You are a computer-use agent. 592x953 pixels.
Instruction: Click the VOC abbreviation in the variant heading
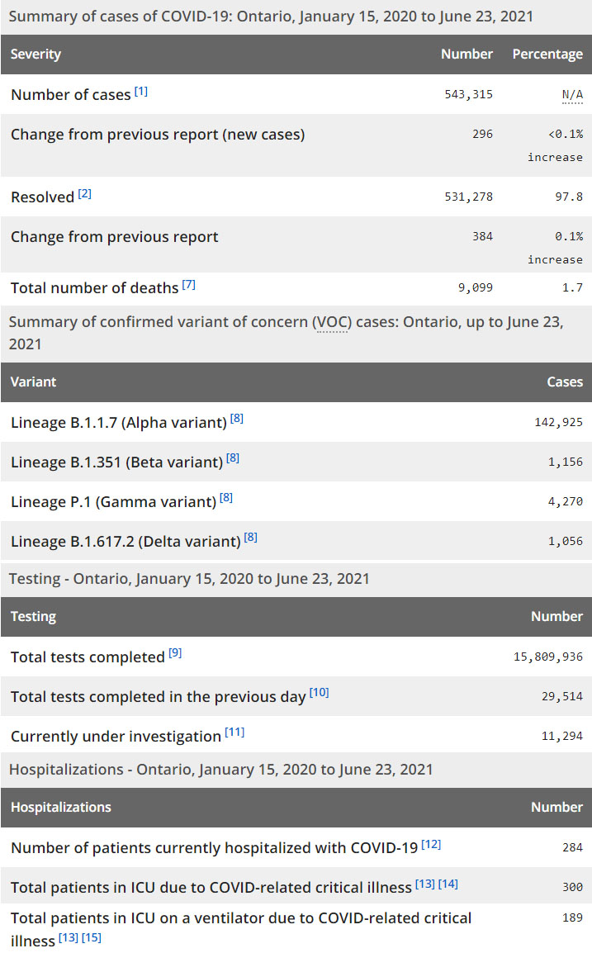tap(333, 322)
